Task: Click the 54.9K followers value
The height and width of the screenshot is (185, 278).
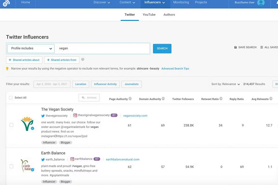Action: pyautogui.click(x=190, y=167)
